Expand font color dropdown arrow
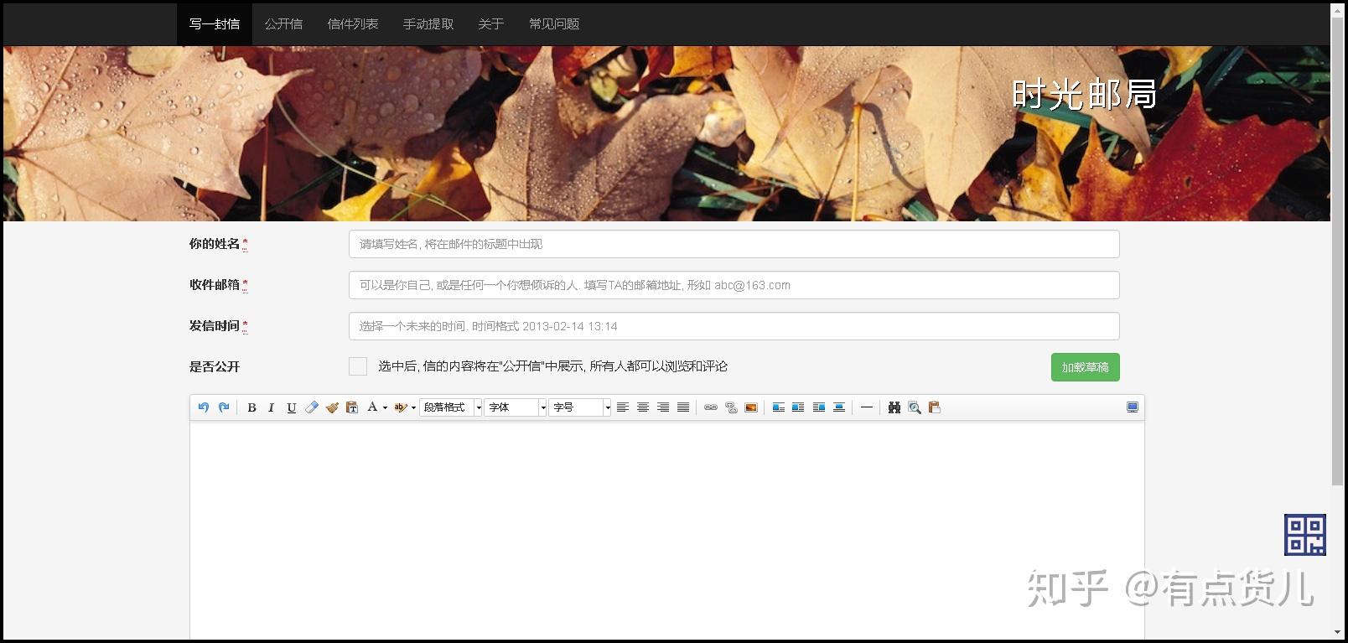The width and height of the screenshot is (1348, 643). [385, 408]
